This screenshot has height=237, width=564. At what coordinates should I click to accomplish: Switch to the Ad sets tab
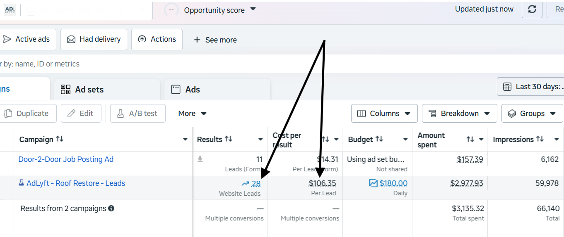107,90
